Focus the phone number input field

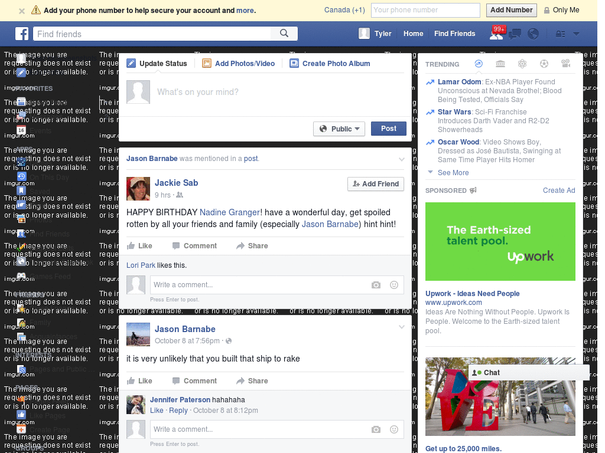coord(425,10)
